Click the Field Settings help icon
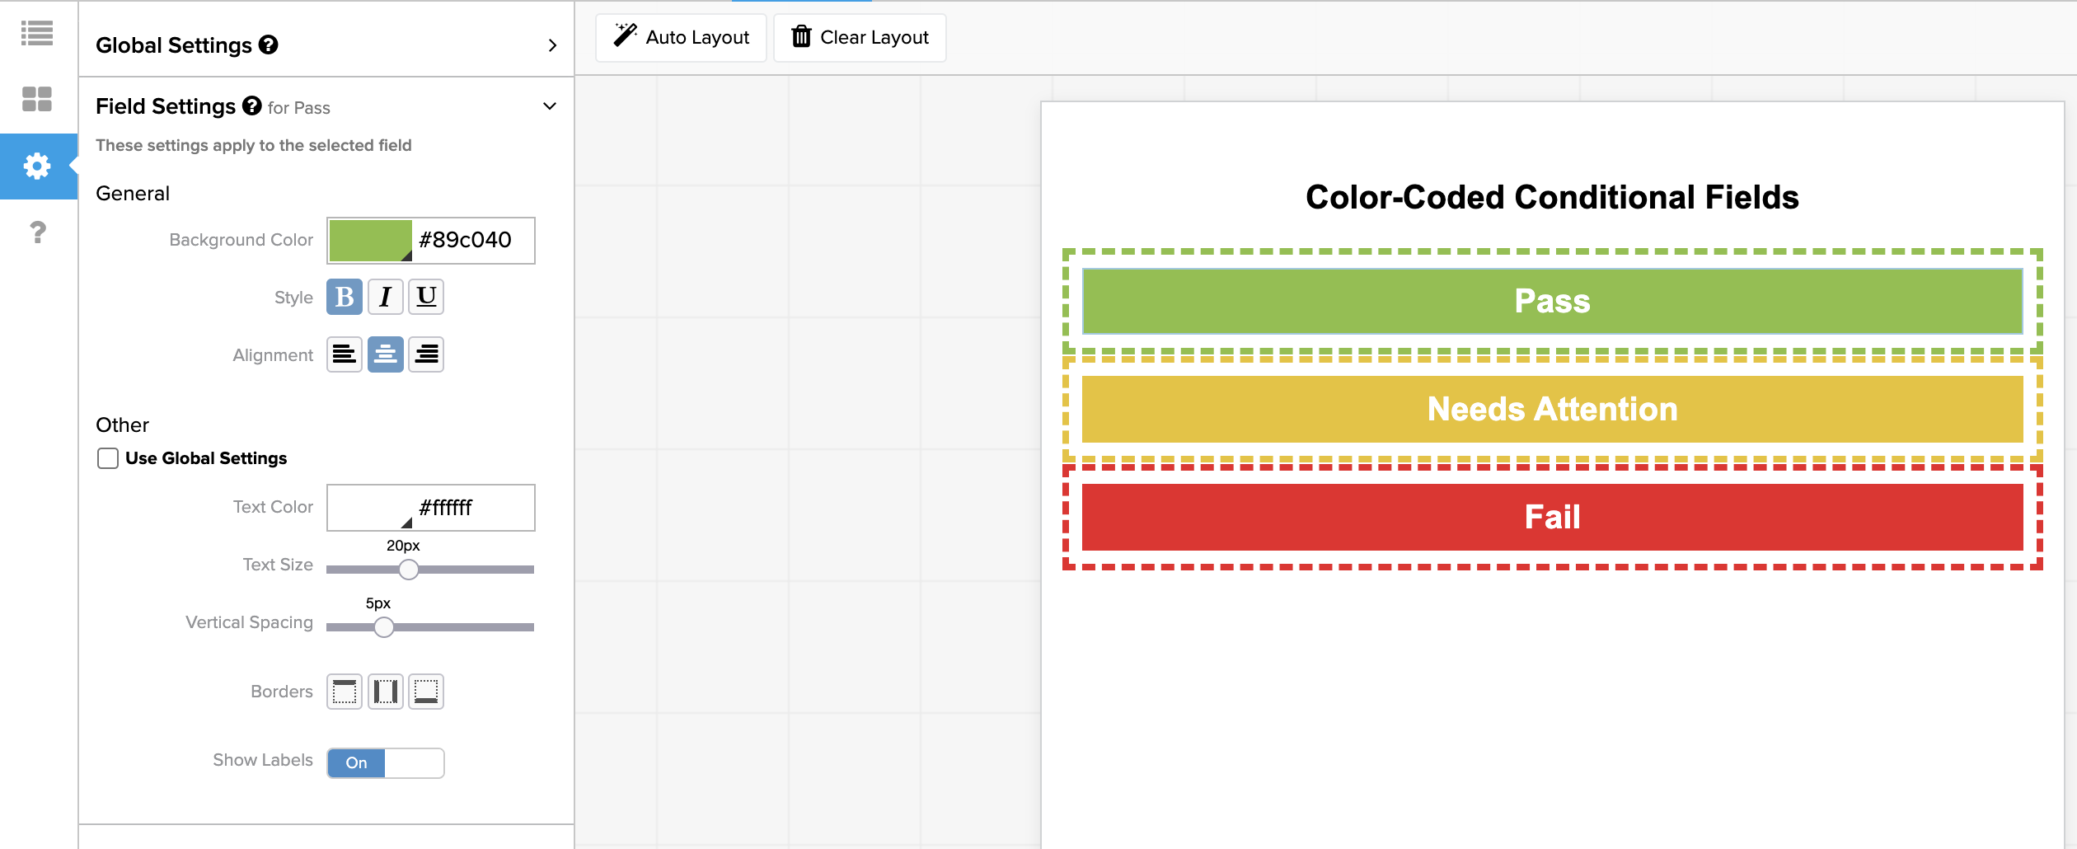The height and width of the screenshot is (849, 2077). click(251, 106)
